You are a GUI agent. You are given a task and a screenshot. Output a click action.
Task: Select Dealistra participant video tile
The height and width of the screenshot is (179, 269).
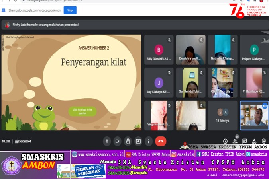(x=190, y=50)
